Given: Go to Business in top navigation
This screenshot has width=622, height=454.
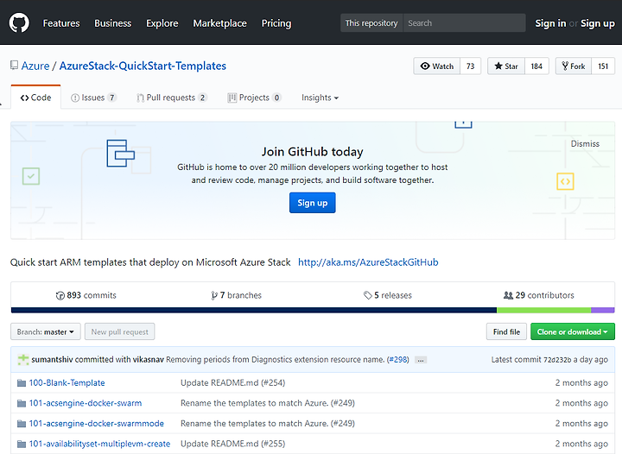Looking at the screenshot, I should point(112,23).
